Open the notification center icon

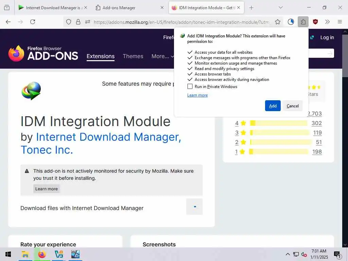tap(337, 255)
